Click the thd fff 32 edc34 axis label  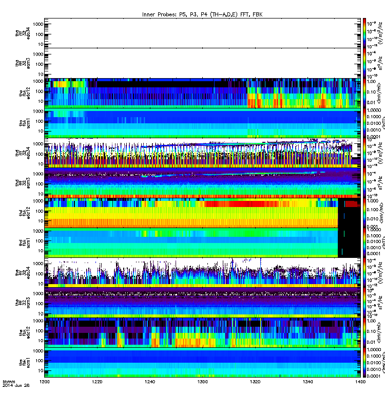[x=23, y=153]
